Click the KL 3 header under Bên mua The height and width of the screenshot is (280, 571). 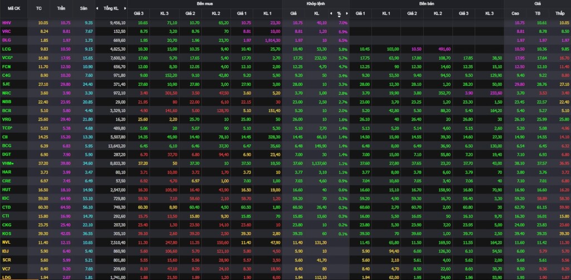tap(164, 13)
